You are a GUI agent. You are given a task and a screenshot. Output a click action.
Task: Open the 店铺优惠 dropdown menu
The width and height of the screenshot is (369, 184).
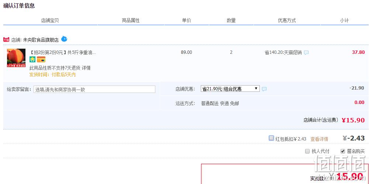click(x=230, y=89)
